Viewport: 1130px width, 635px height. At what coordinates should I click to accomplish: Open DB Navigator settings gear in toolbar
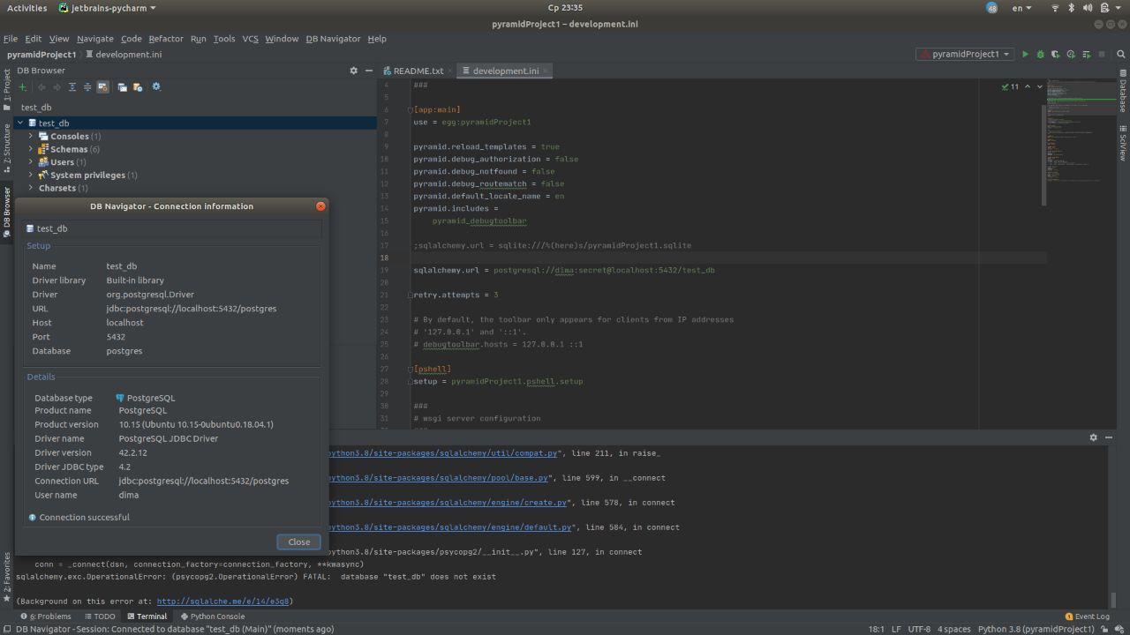[156, 87]
